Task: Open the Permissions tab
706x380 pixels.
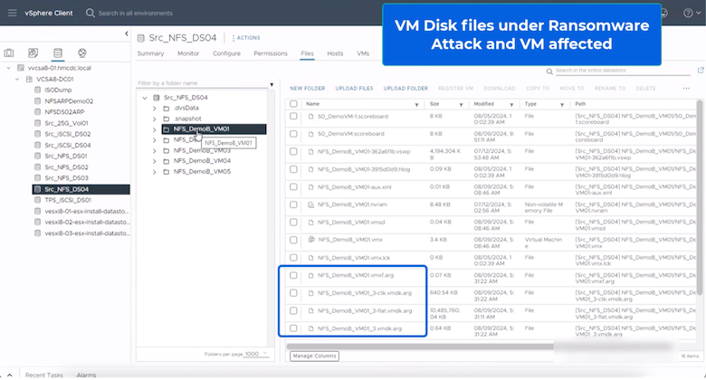Action: [270, 53]
